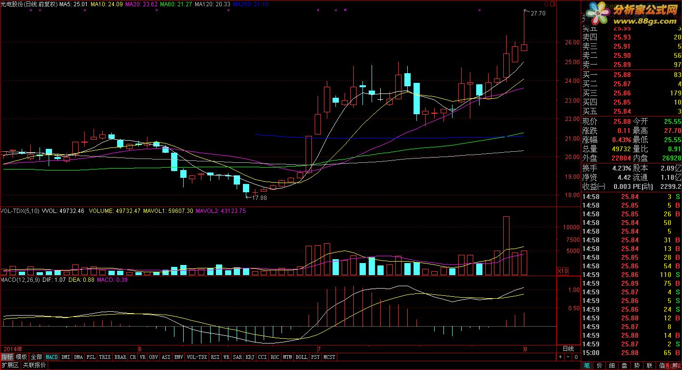Select the ROC indicator tab
The width and height of the screenshot is (682, 370).
275,357
